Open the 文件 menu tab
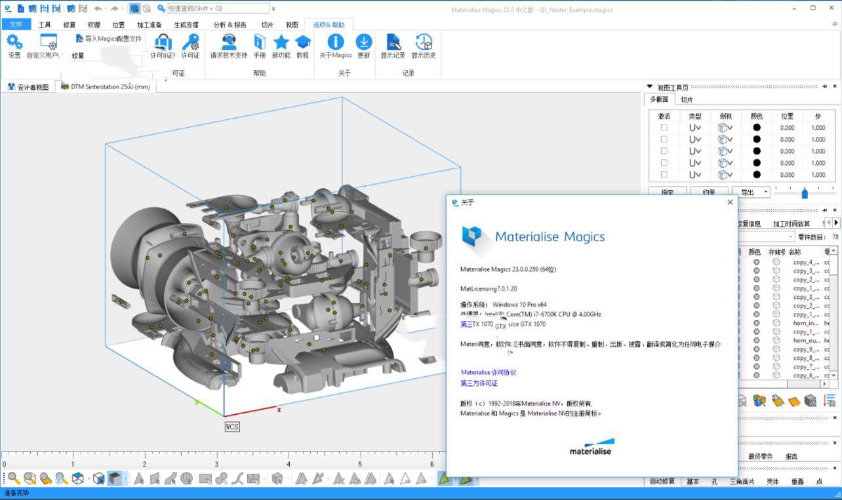This screenshot has width=842, height=500. pyautogui.click(x=16, y=24)
